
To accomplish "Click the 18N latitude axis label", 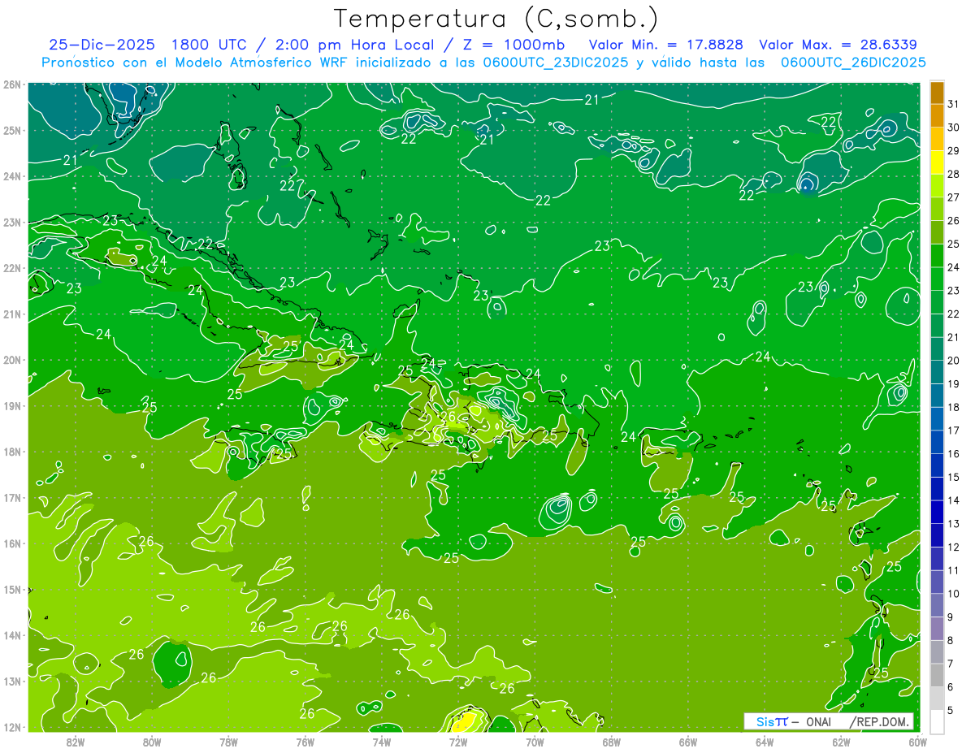I will pyautogui.click(x=12, y=452).
